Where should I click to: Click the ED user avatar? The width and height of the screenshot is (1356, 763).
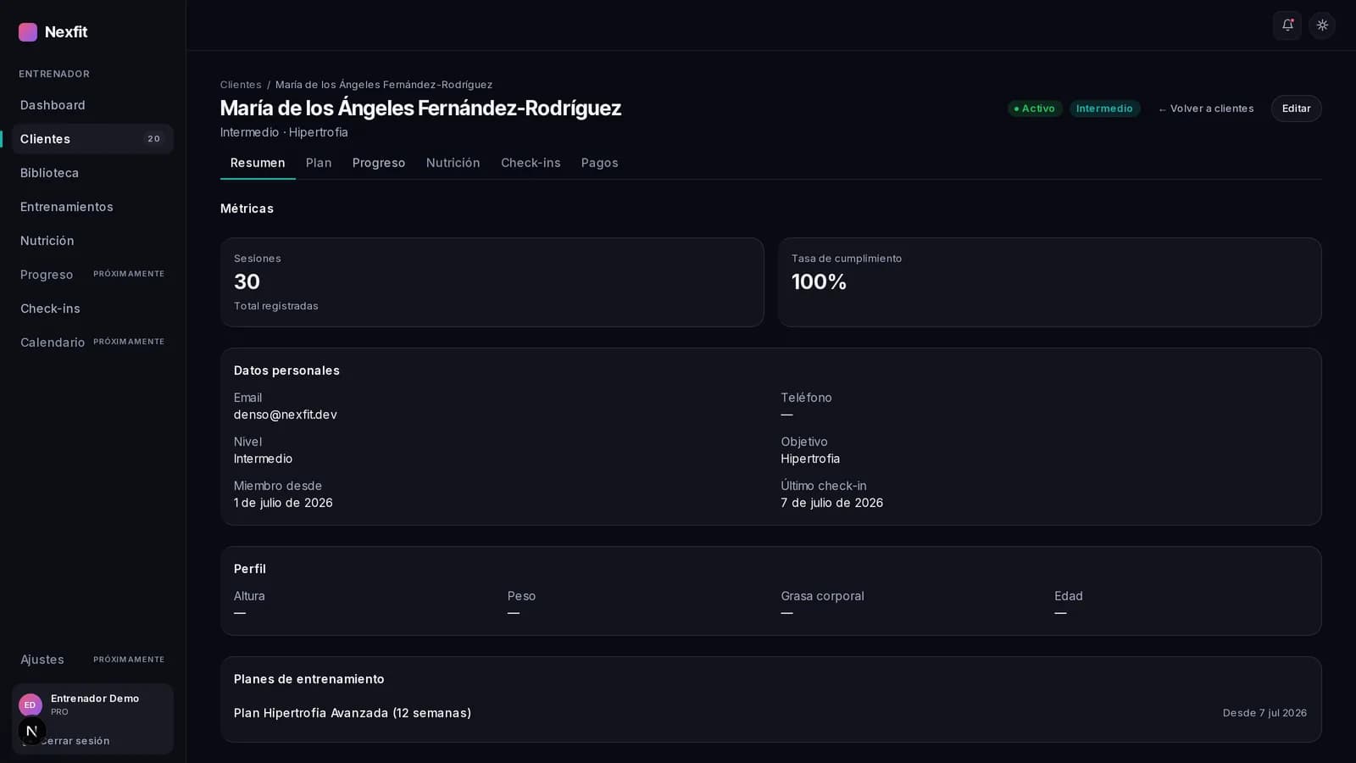pos(31,705)
